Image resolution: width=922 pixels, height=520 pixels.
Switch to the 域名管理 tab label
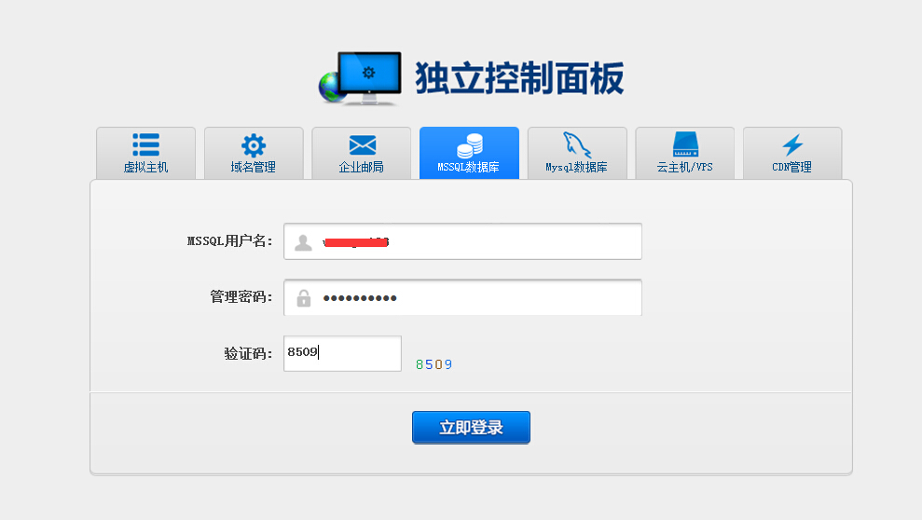pyautogui.click(x=254, y=168)
